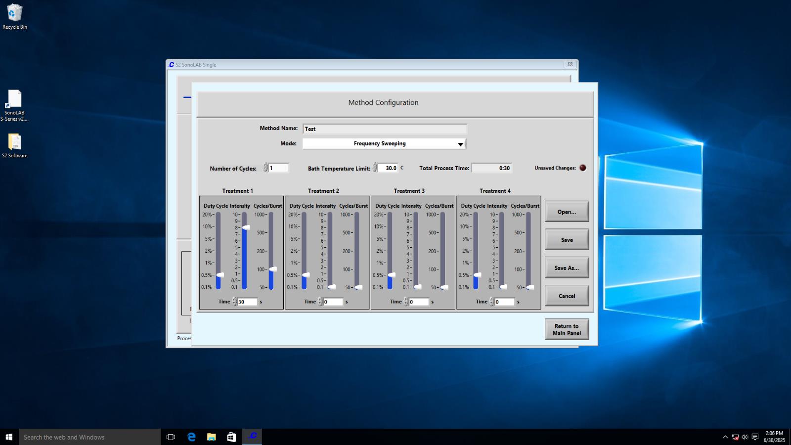Click the Treatment 1 Time stepper arrows
Viewport: 791px width, 445px height.
pos(234,302)
